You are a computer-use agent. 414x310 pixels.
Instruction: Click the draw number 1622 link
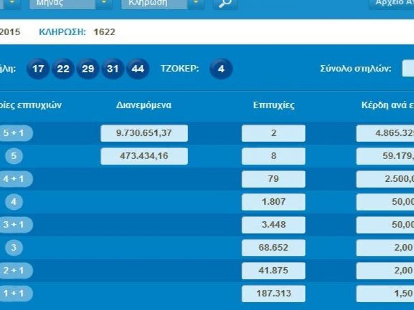click(x=103, y=31)
